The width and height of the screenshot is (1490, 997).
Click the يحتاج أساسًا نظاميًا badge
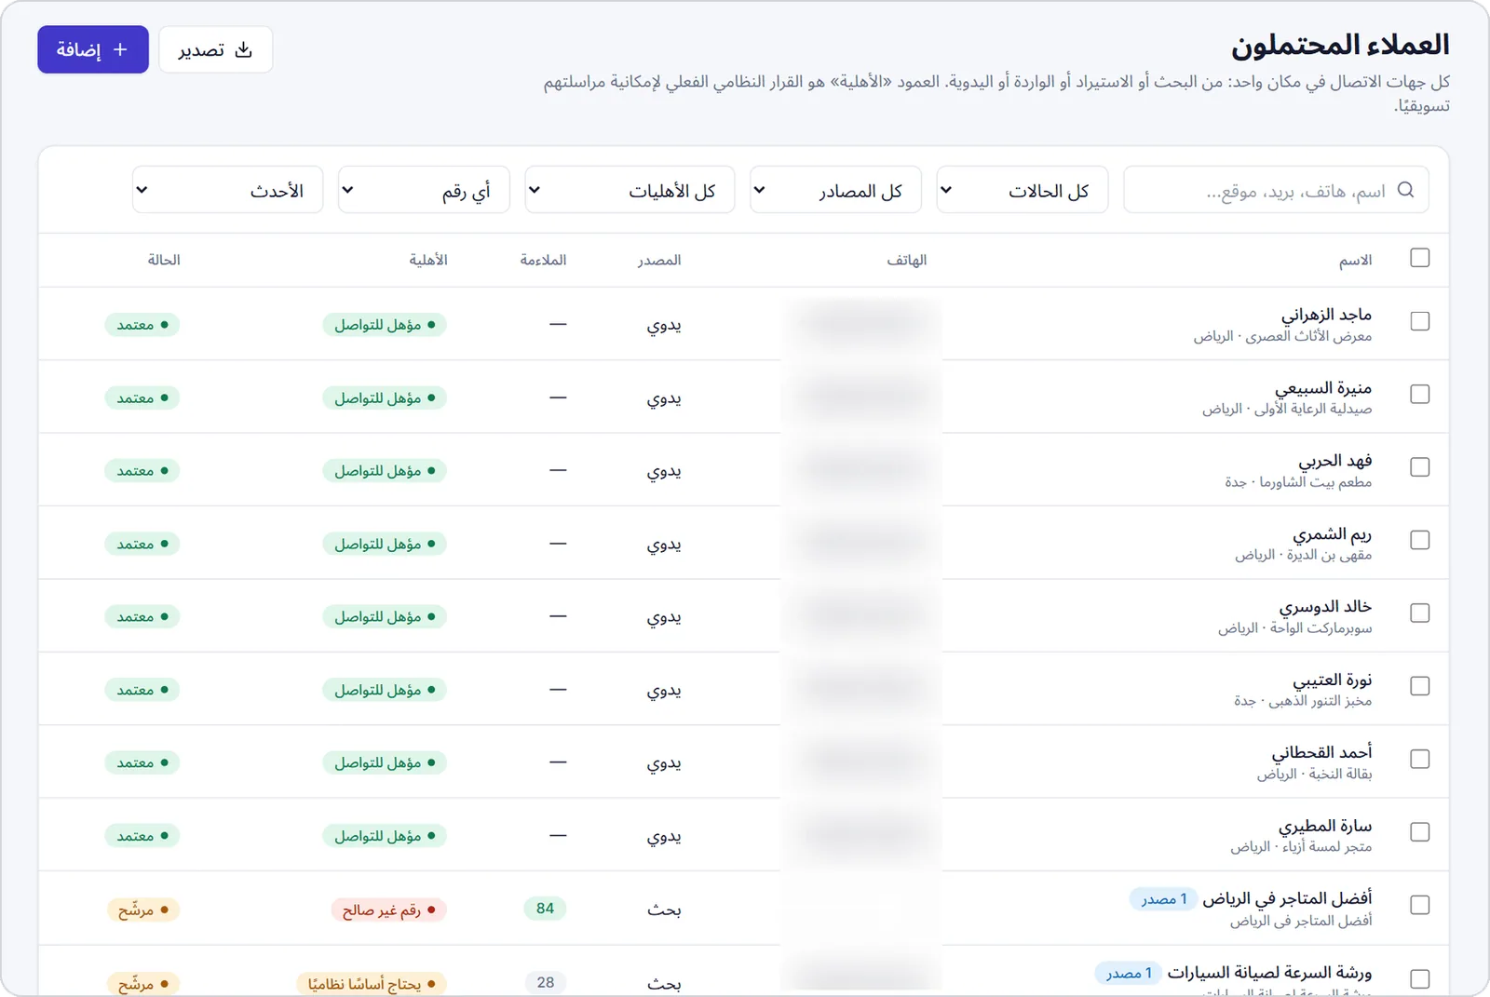[x=372, y=983]
